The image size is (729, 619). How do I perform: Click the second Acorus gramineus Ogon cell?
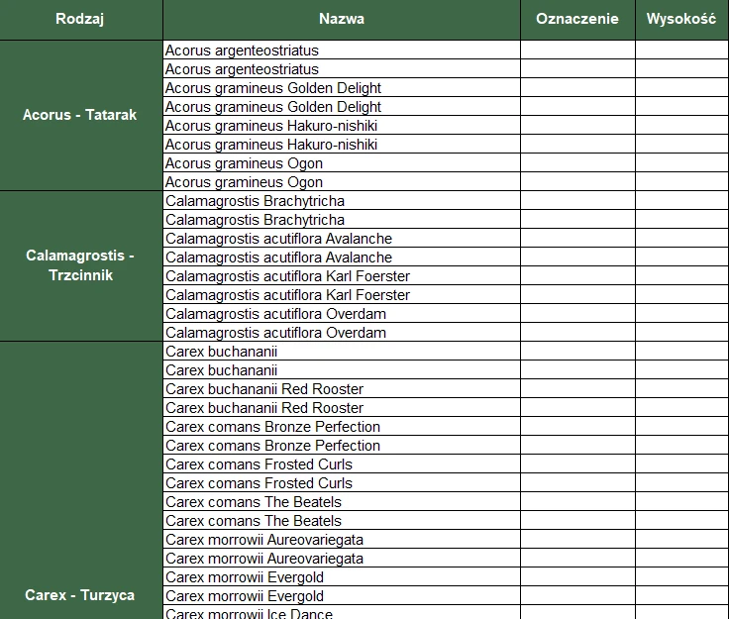[x=342, y=181]
